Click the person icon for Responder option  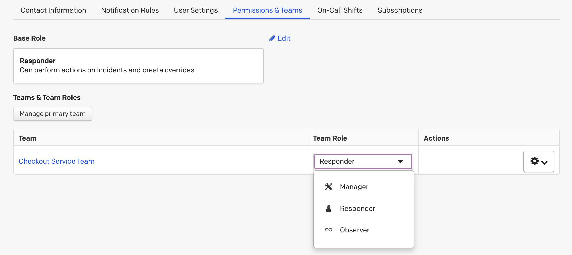[328, 208]
